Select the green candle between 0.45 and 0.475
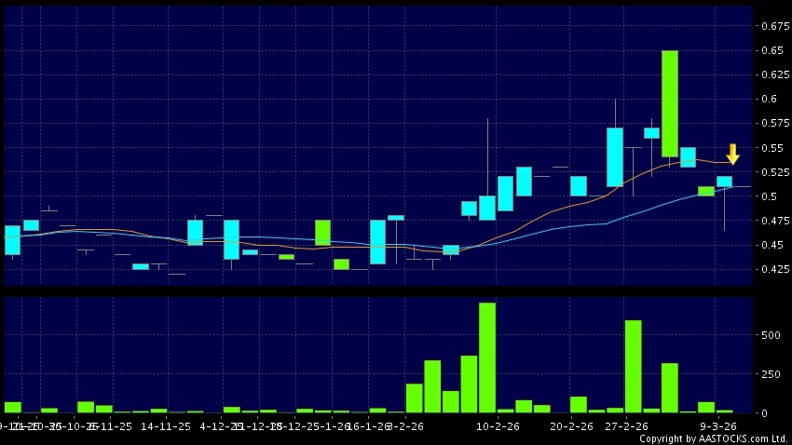 pos(322,233)
